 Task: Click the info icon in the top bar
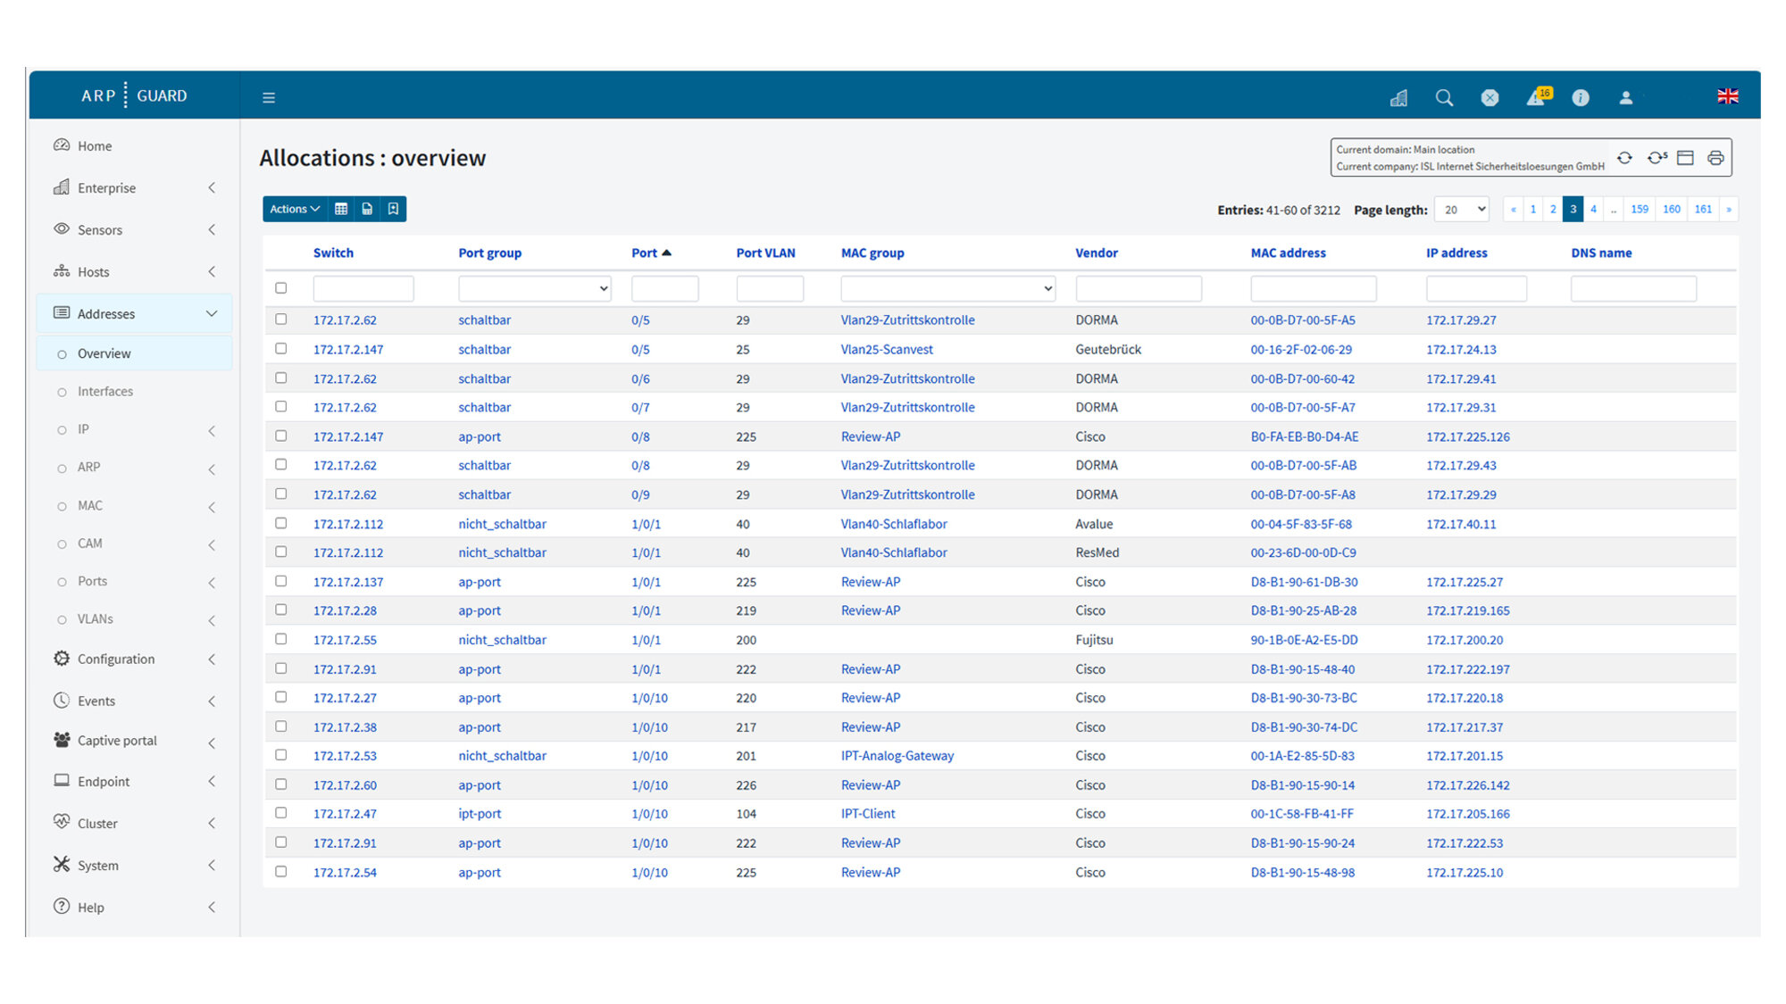1580,97
